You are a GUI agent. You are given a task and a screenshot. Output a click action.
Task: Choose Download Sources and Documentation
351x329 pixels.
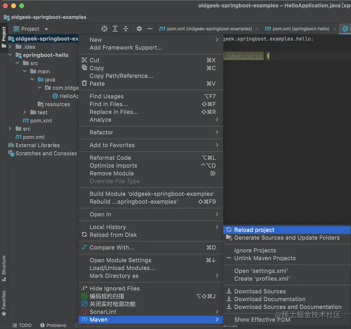287,307
